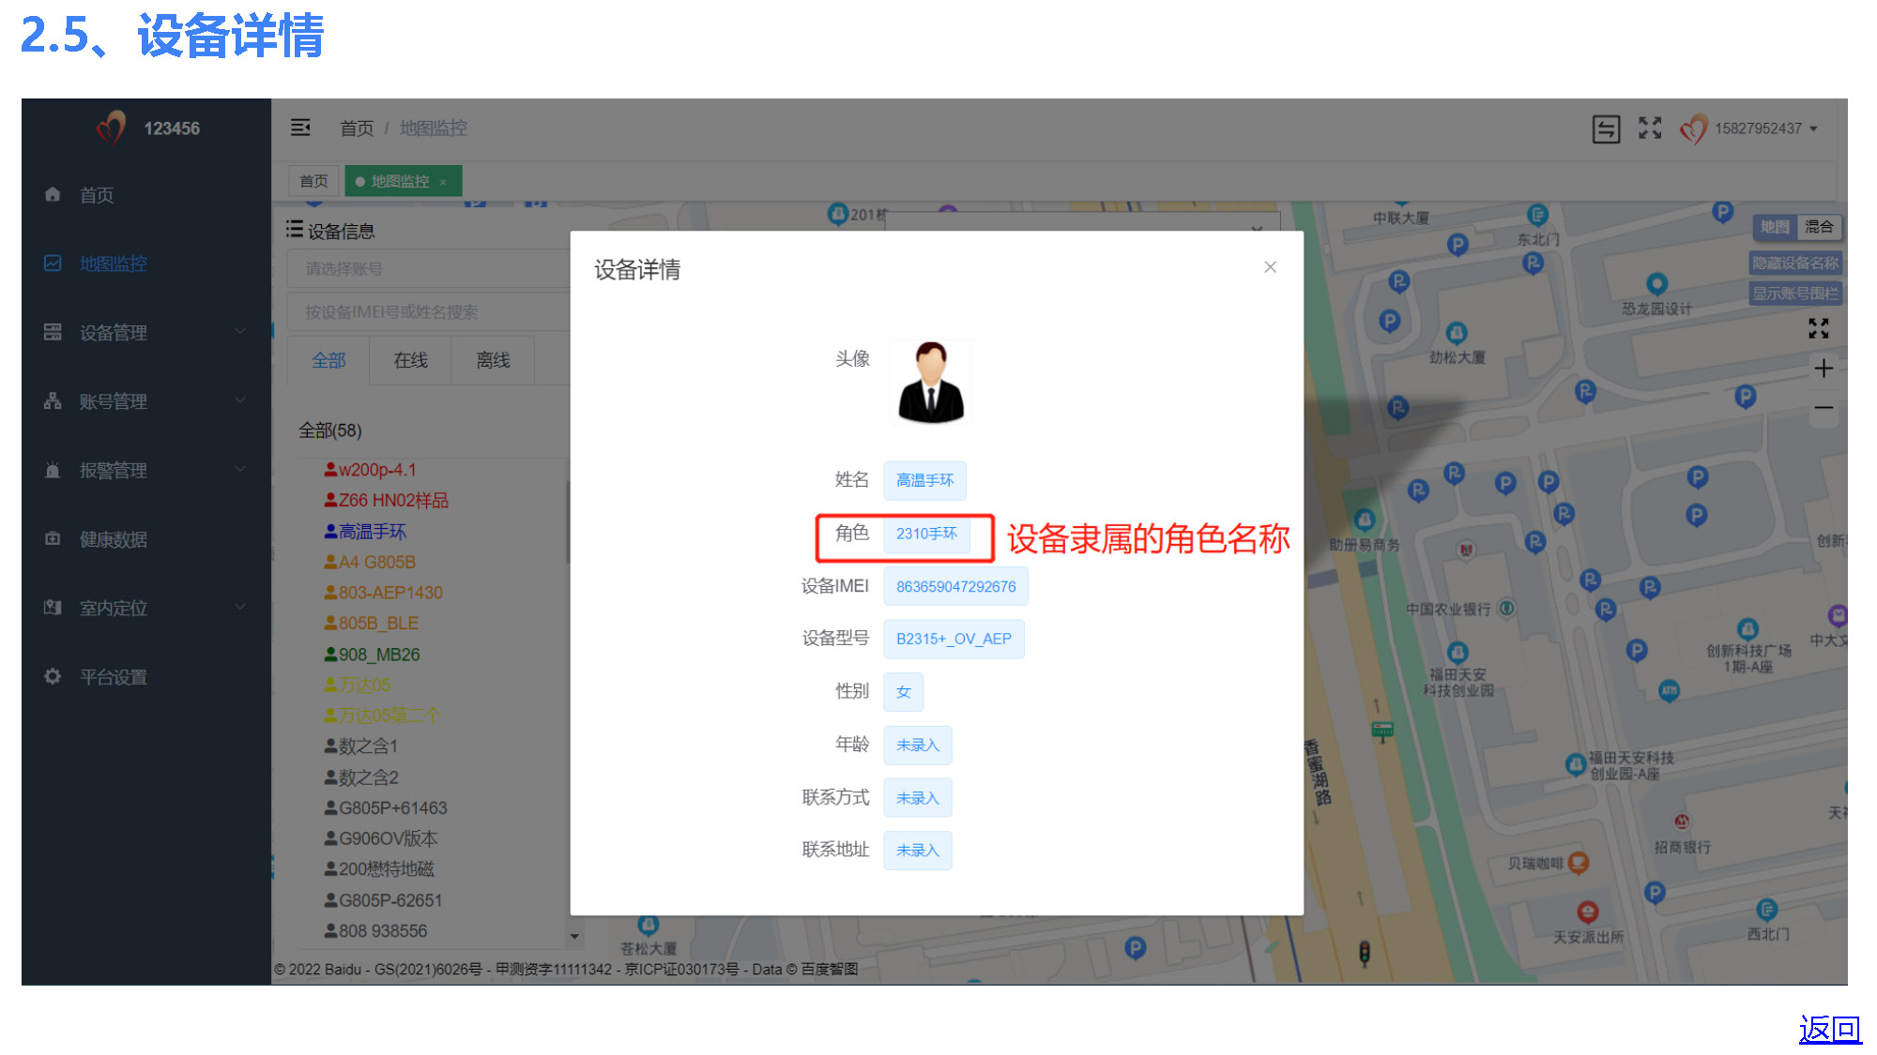Select device w200p-4.1 in list

point(371,470)
